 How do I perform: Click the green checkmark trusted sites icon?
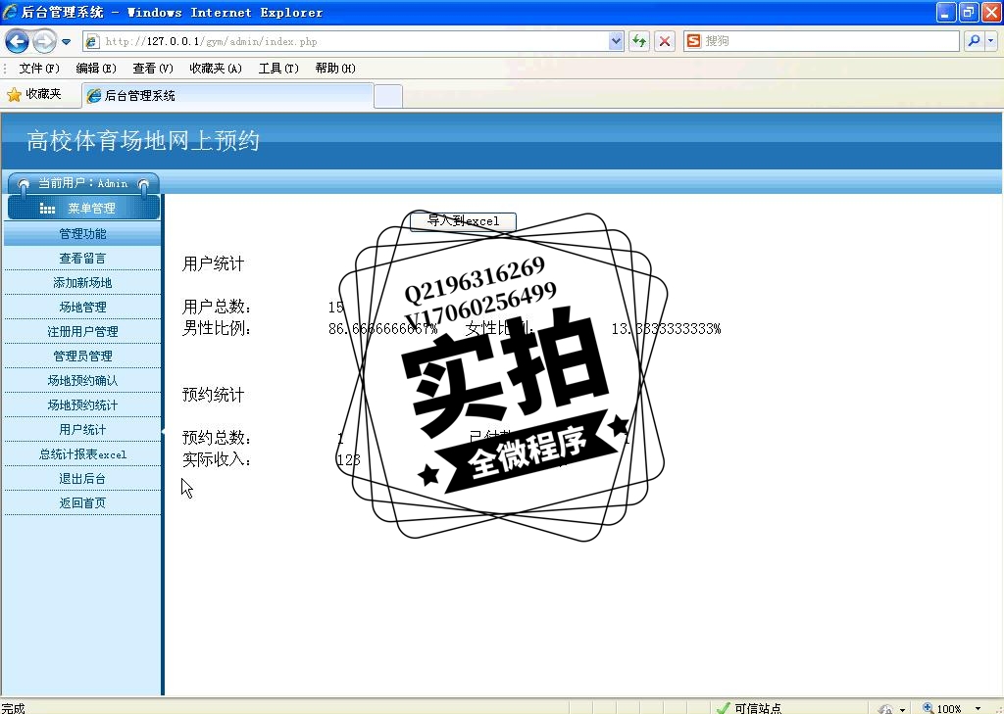click(723, 707)
